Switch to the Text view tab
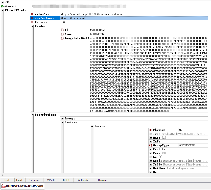 (x=7, y=180)
